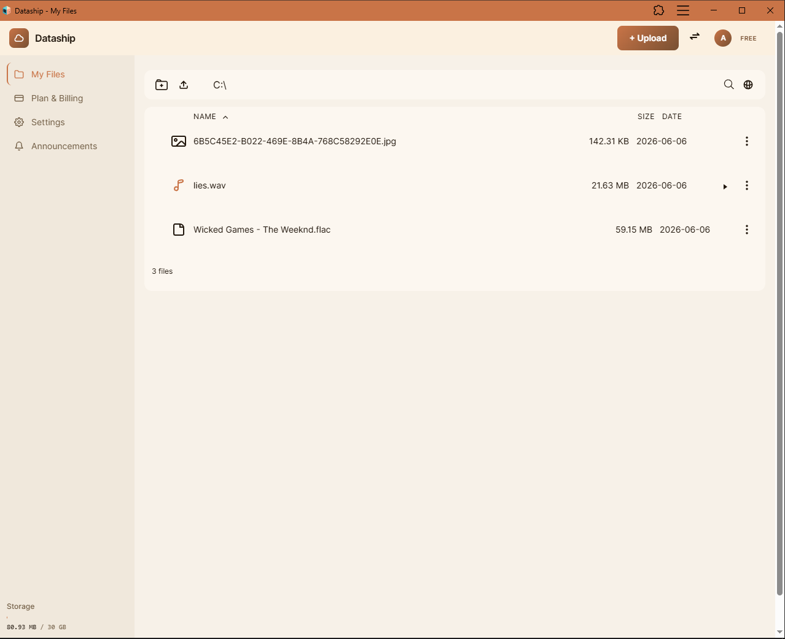This screenshot has width=785, height=639.
Task: Click the storage usage 80.93 MB / 30 GB
Action: 36,627
